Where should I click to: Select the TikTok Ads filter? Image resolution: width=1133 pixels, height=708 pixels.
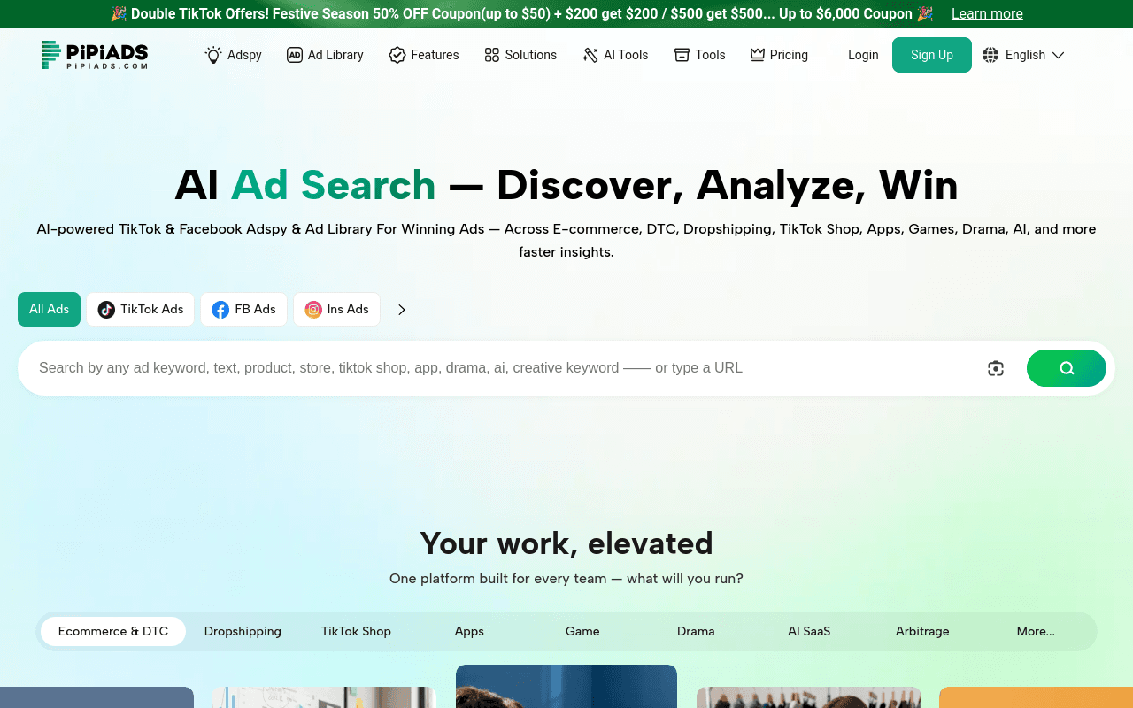[x=140, y=310]
